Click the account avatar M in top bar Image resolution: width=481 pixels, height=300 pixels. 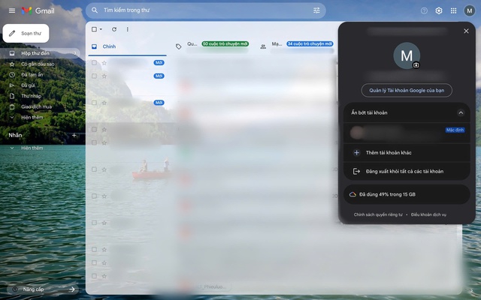click(x=469, y=10)
